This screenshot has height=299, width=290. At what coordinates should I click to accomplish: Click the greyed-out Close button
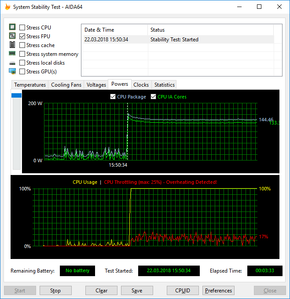270,290
